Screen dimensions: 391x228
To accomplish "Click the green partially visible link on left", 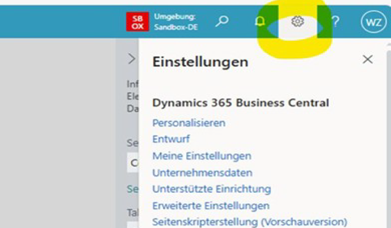I will 132,189.
